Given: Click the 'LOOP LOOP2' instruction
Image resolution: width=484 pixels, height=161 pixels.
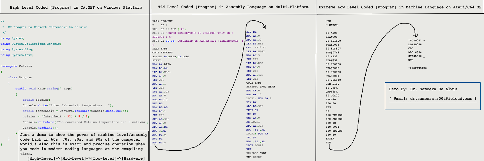Looking at the screenshot, I should coord(255,145).
